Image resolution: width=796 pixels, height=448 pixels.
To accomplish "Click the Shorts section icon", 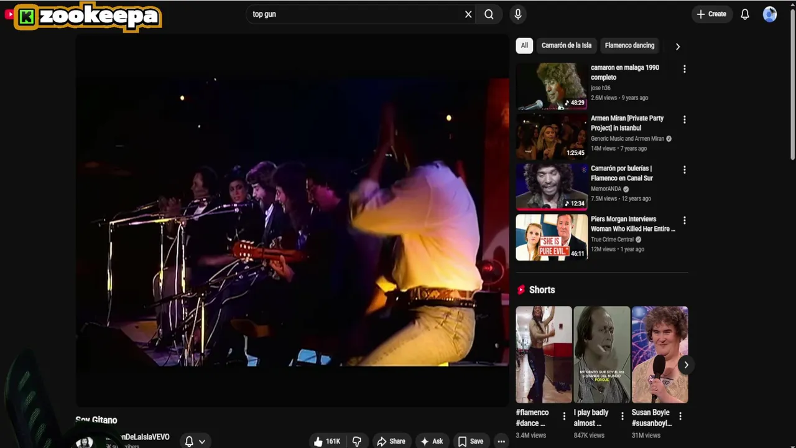I will point(521,290).
